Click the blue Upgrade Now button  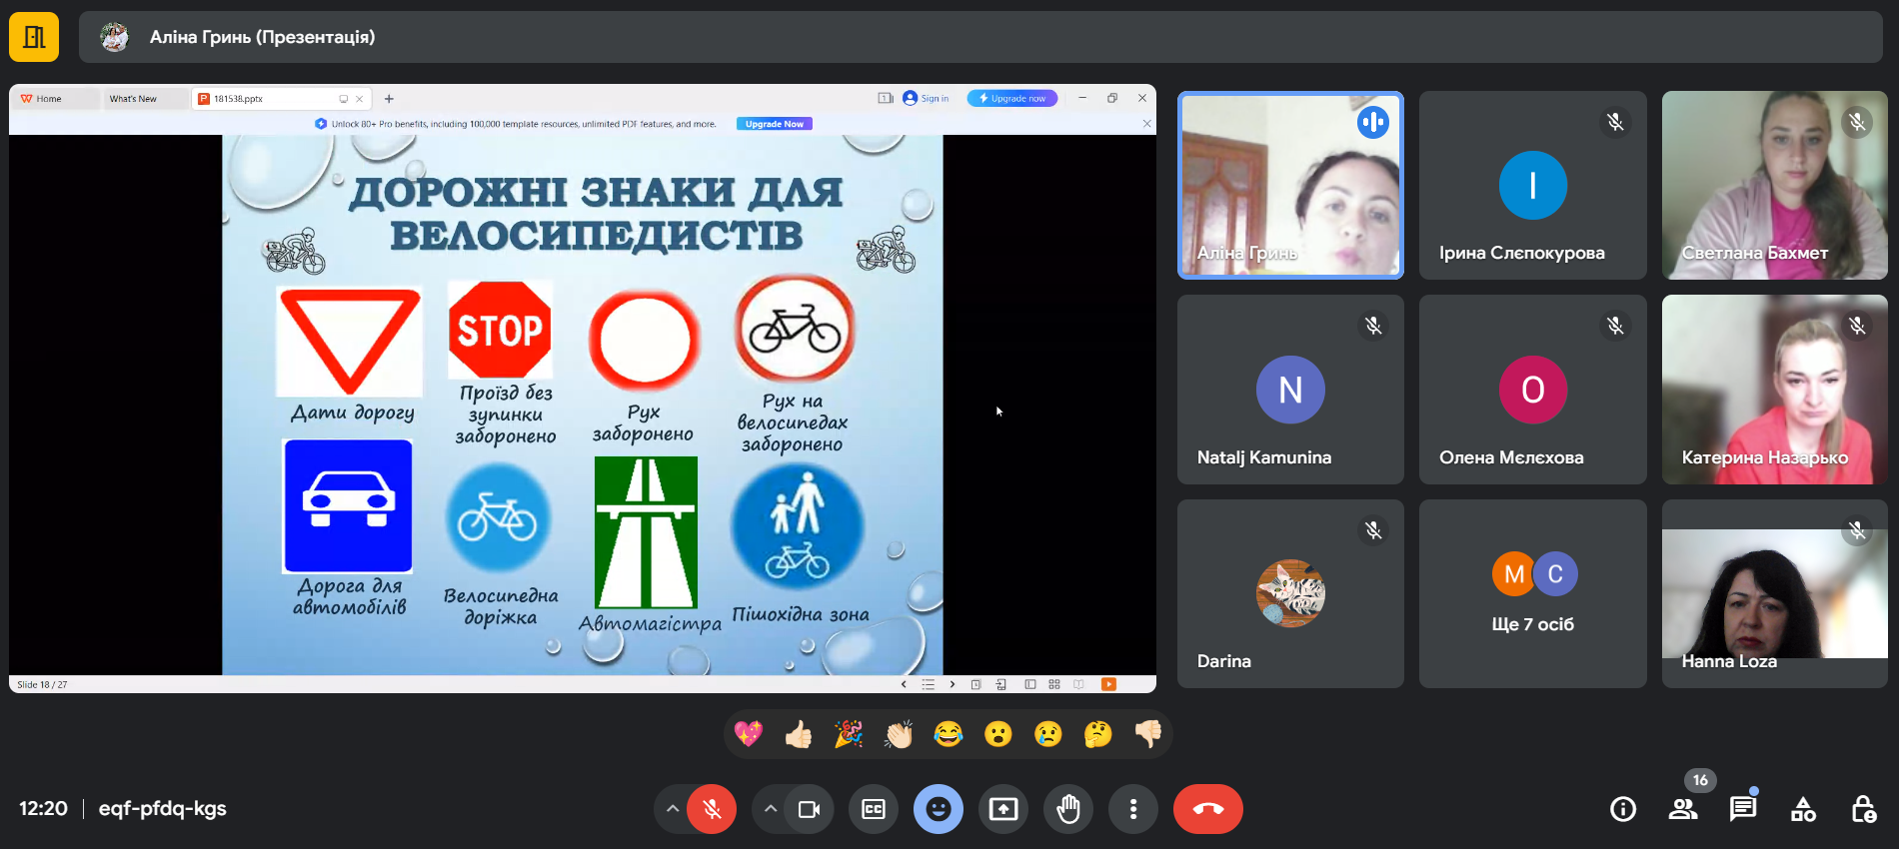[x=775, y=124]
